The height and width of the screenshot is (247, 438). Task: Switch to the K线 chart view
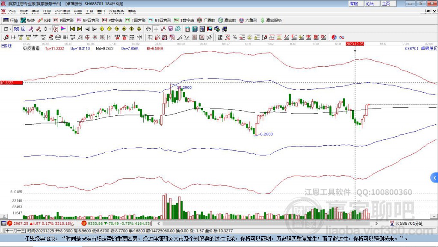click(x=44, y=21)
